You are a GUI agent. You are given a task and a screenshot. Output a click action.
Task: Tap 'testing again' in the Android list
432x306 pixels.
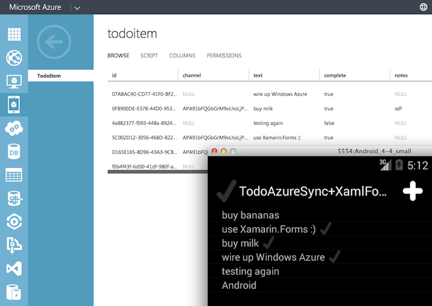[251, 271]
